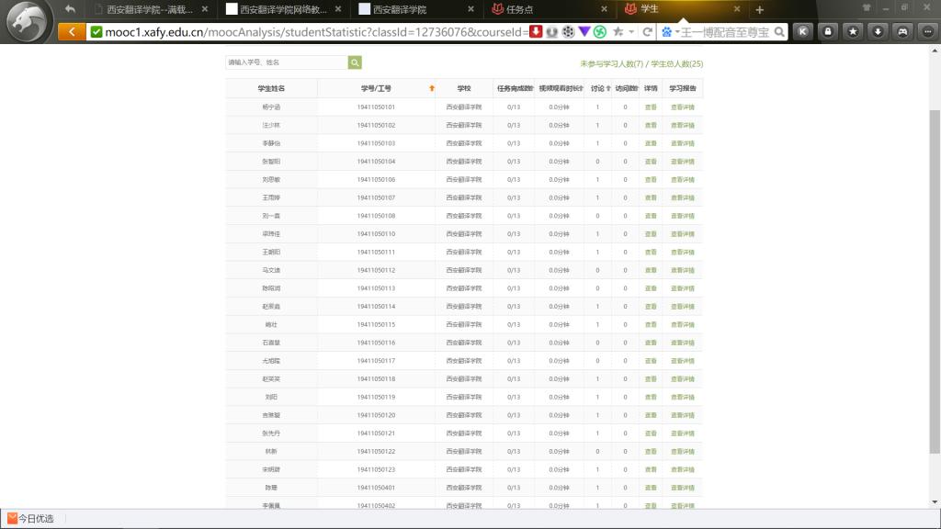Screen dimensions: 941x529
Task: Open search engine dropdown with paw icon
Action: pos(667,32)
